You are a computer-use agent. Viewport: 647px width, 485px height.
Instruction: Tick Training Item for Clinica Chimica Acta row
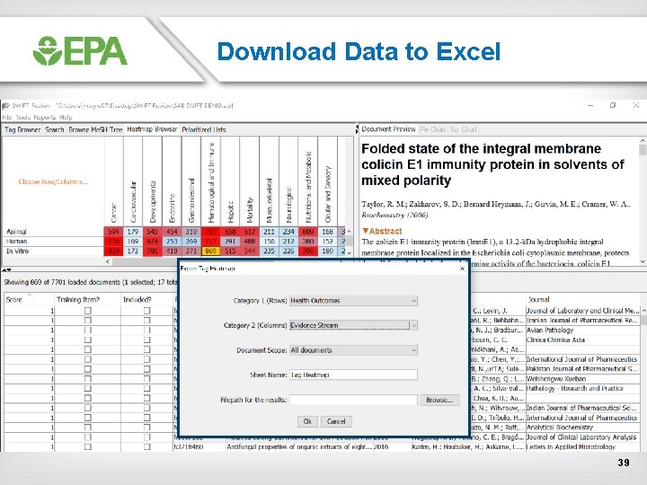pos(87,339)
